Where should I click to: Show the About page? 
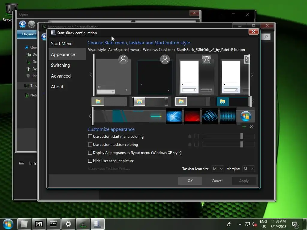tap(57, 87)
